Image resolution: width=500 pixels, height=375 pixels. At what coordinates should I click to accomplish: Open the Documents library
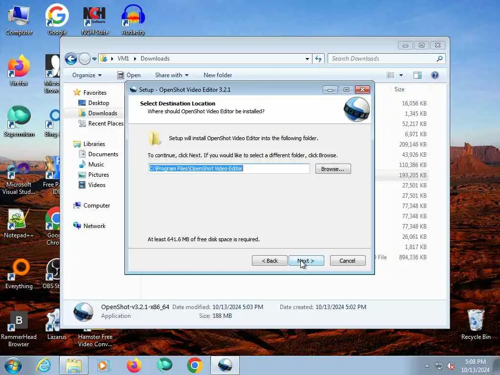point(103,154)
